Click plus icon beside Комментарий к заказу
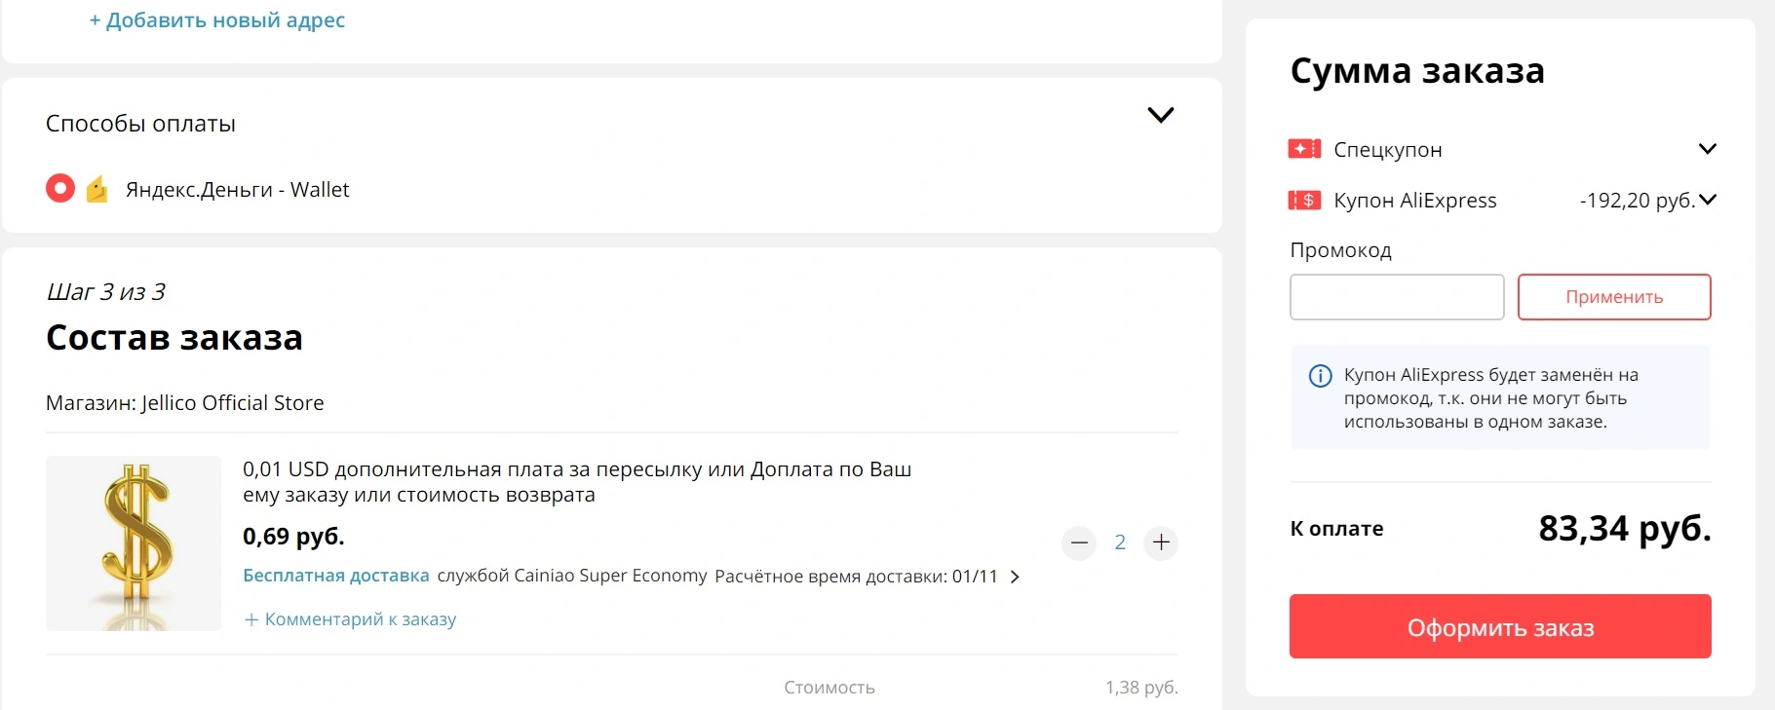1775x710 pixels. [251, 619]
